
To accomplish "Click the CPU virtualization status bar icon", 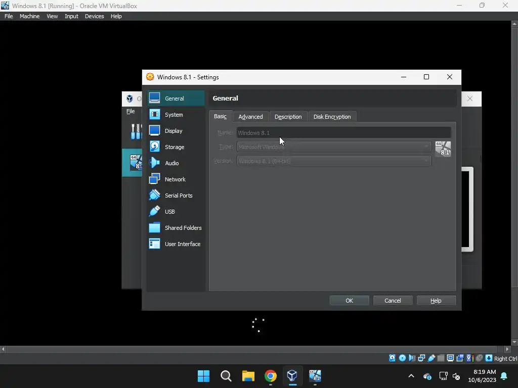I will click(x=469, y=358).
